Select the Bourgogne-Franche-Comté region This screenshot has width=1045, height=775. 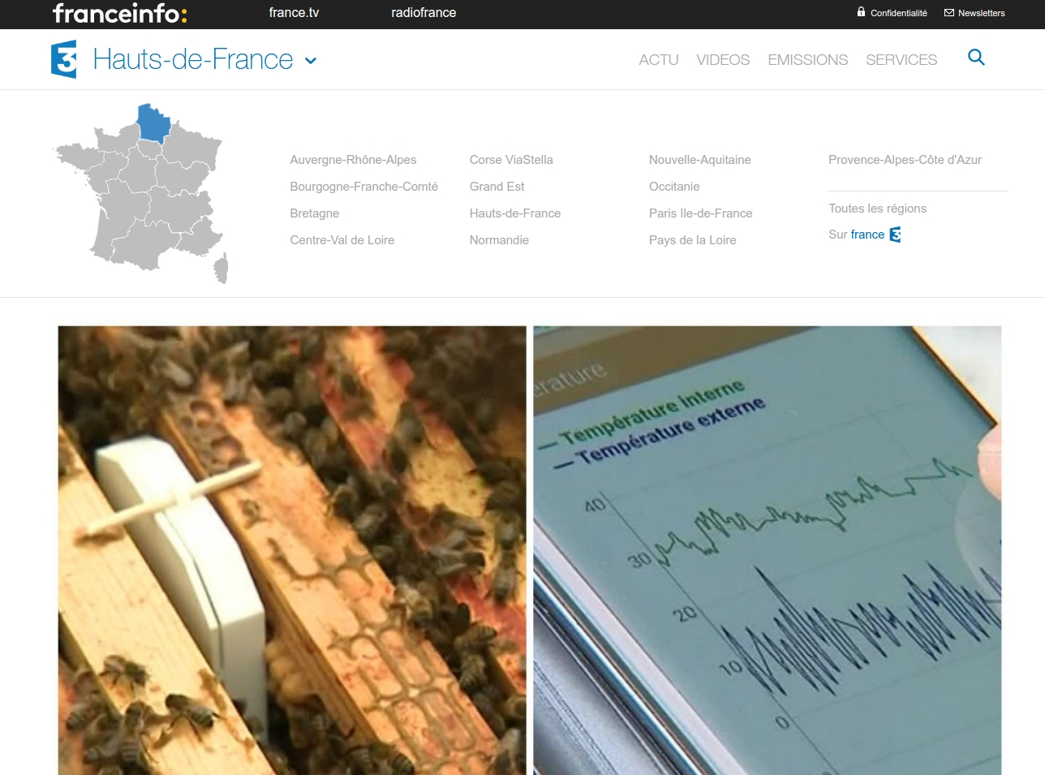tap(363, 187)
